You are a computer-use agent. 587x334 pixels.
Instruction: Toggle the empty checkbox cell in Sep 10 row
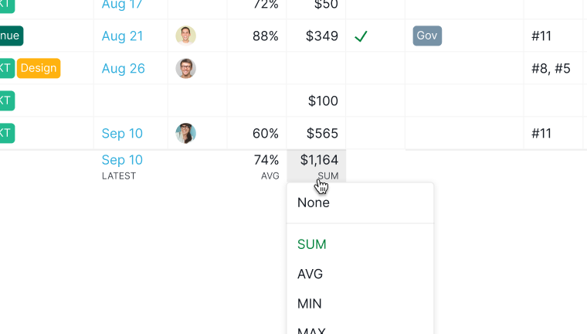(x=375, y=133)
